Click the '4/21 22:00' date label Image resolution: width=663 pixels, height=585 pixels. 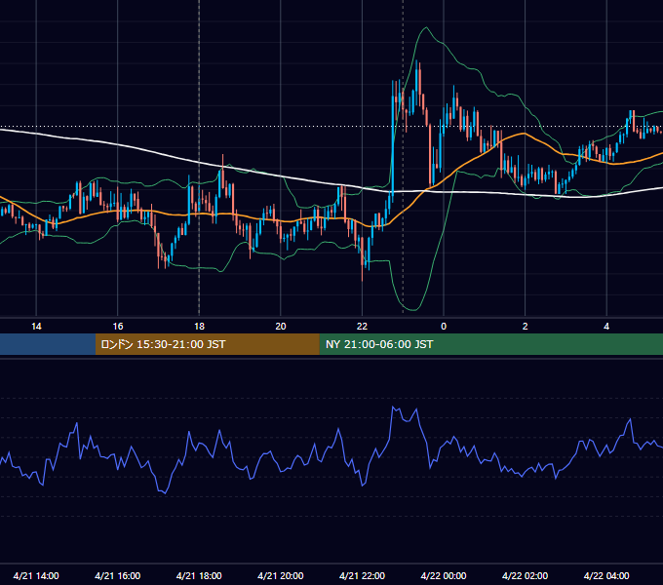click(x=362, y=575)
